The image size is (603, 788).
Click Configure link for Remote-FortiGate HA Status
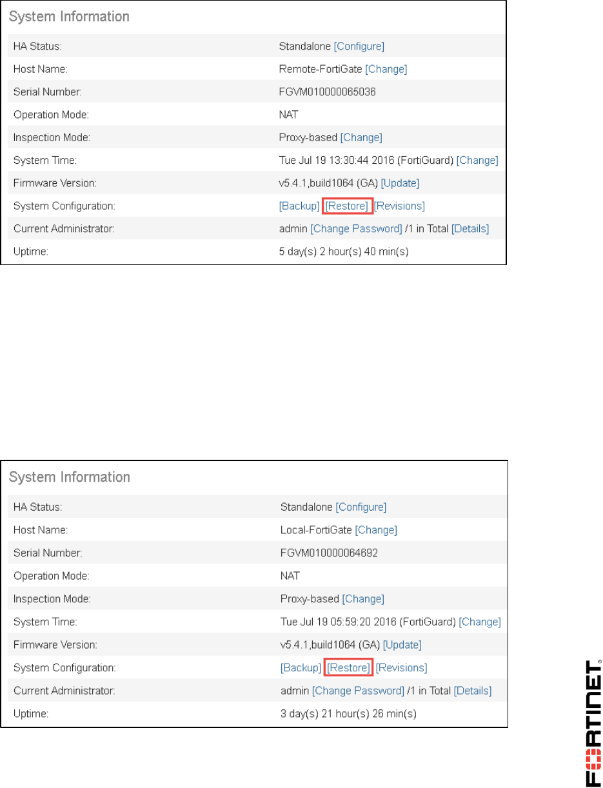(x=359, y=46)
